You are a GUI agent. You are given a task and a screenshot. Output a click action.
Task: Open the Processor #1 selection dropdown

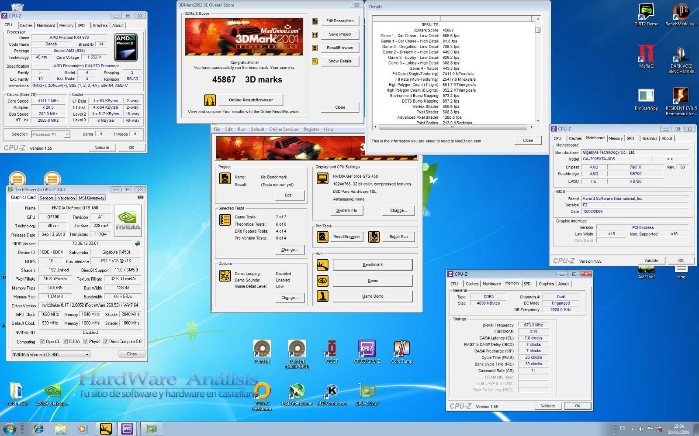tap(50, 134)
